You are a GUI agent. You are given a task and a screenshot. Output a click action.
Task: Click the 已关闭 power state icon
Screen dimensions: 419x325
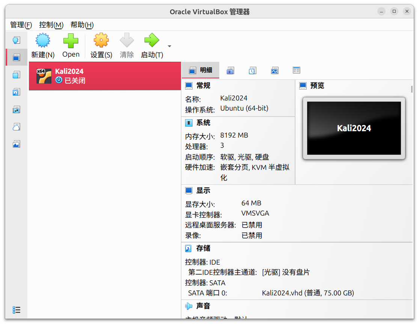[59, 80]
